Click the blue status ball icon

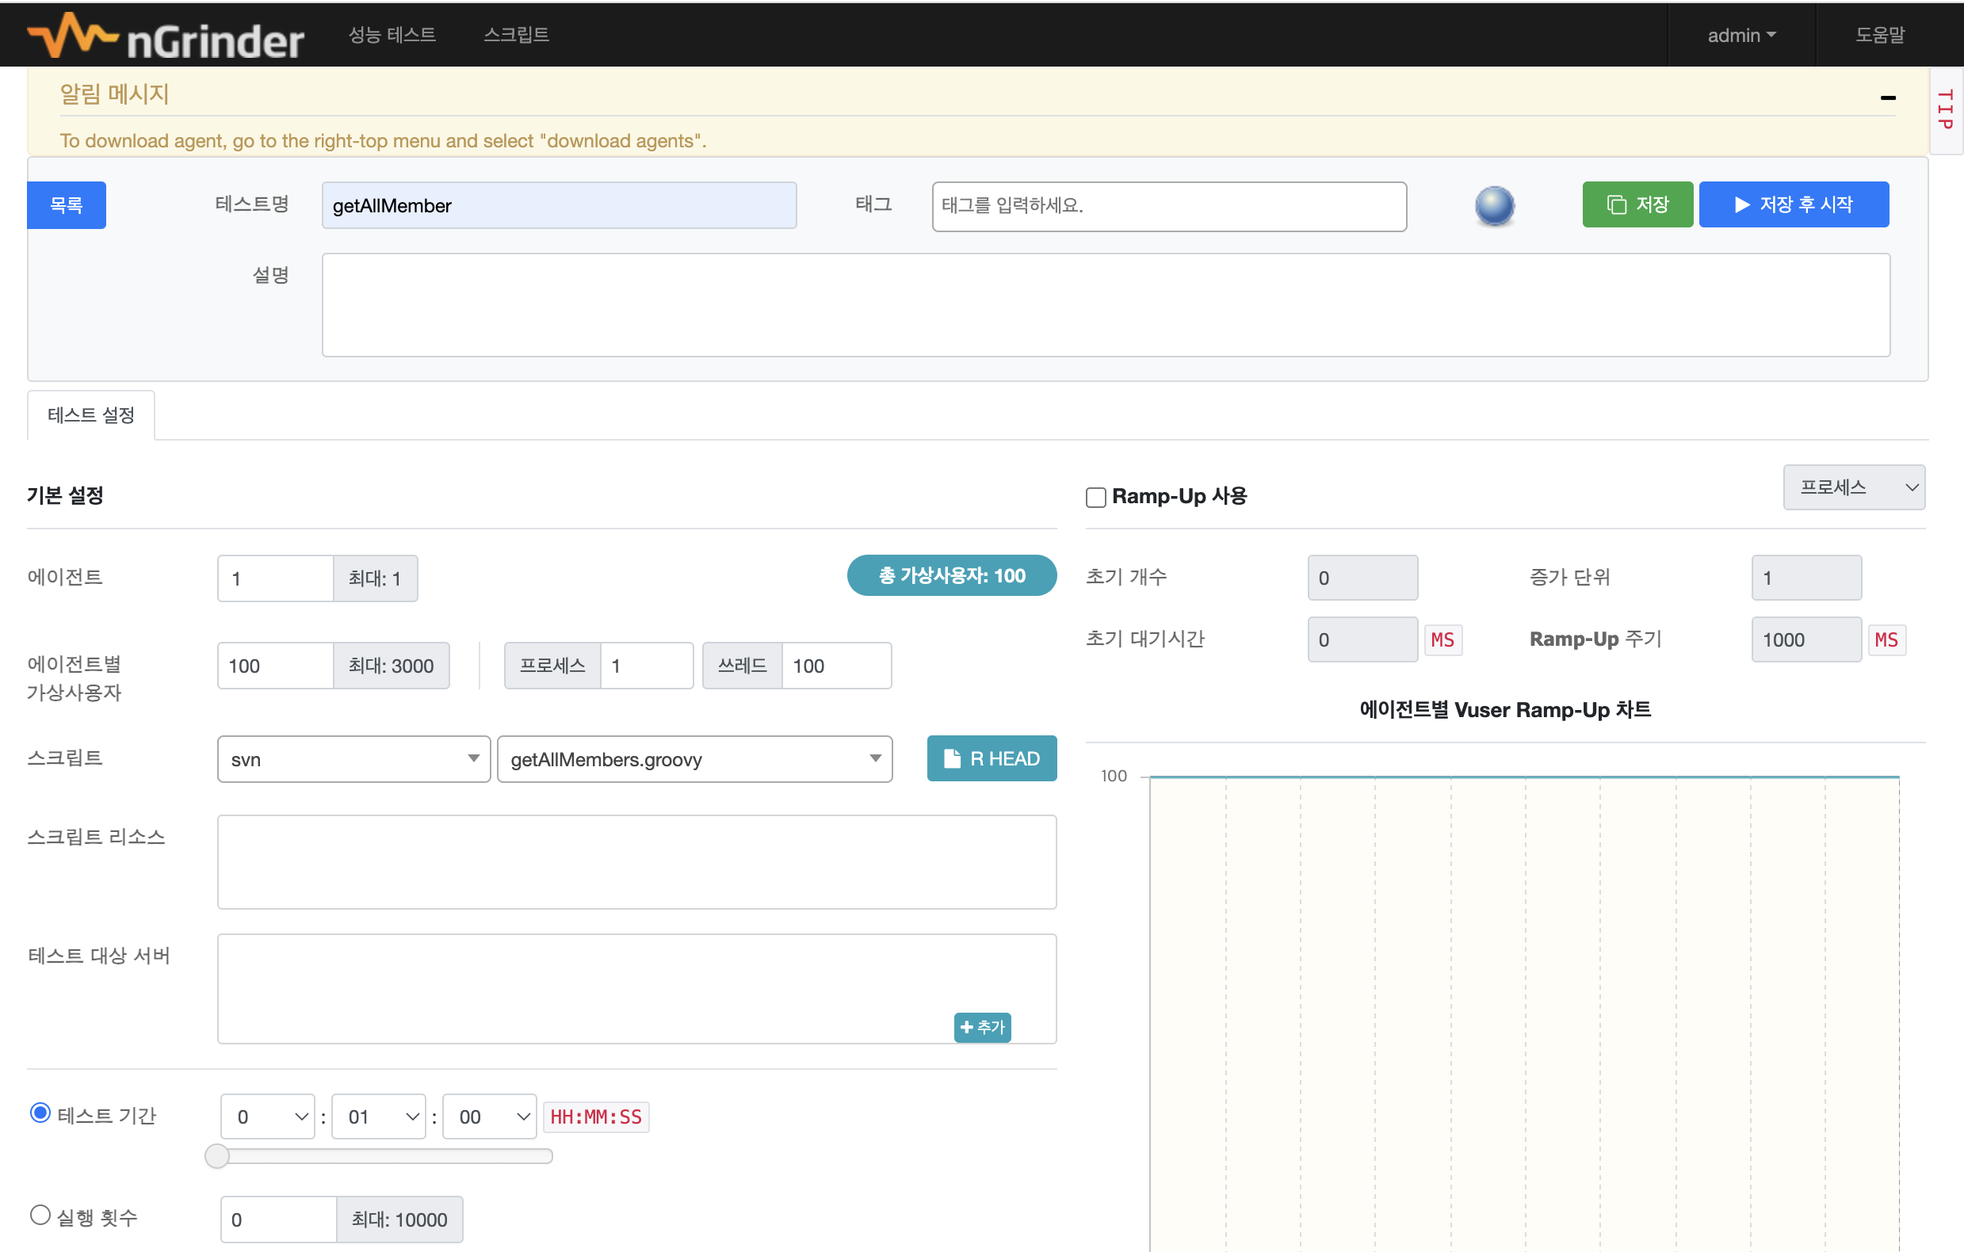tap(1494, 205)
